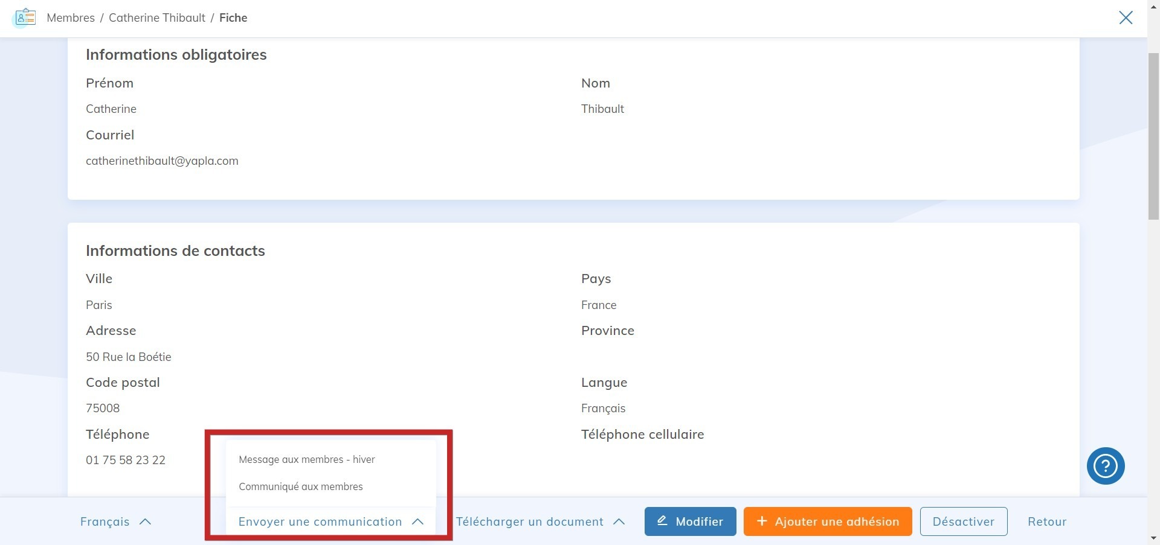
Task: Select Communiqué aux membres
Action: [301, 486]
